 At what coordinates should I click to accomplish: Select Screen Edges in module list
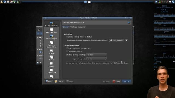(51, 37)
